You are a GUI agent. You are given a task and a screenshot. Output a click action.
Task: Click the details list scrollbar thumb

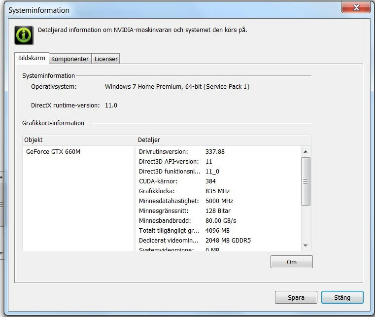[306, 181]
